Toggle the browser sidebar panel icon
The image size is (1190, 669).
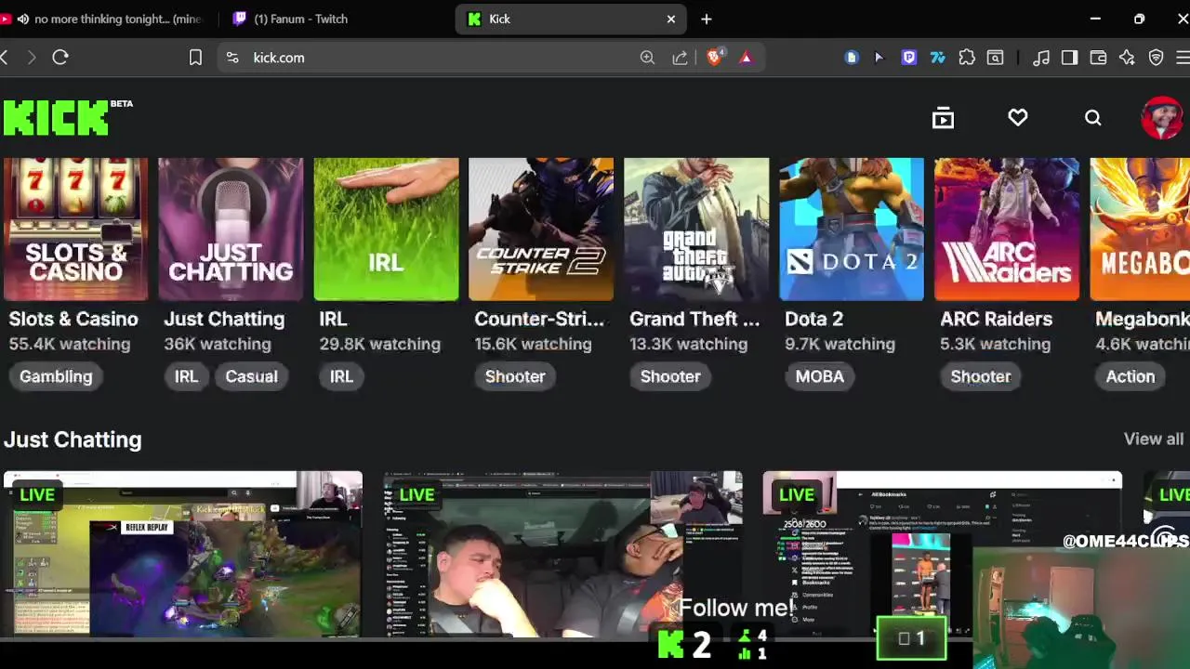(1069, 58)
